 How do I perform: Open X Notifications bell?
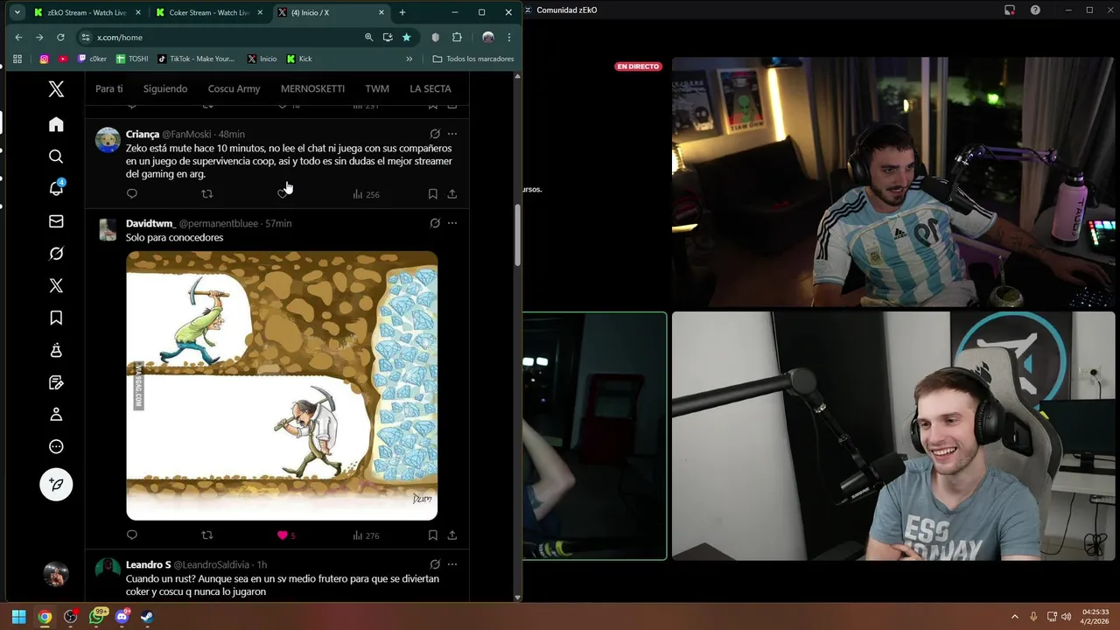click(x=56, y=188)
